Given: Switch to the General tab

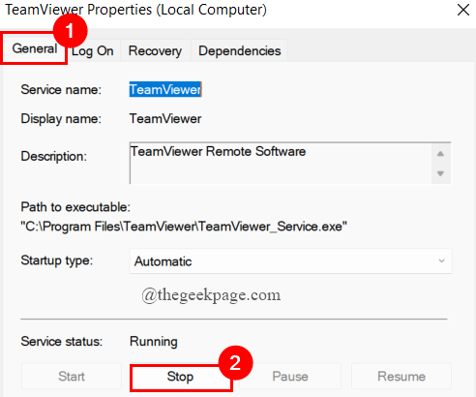Looking at the screenshot, I should (x=34, y=48).
